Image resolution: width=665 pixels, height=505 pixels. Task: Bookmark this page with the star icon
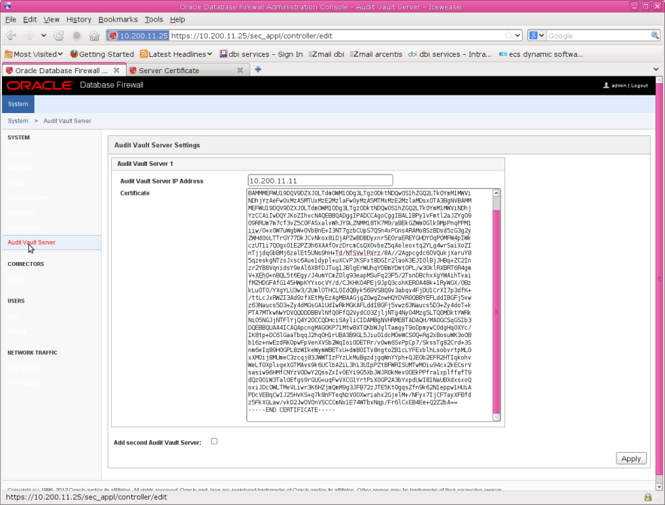click(509, 36)
